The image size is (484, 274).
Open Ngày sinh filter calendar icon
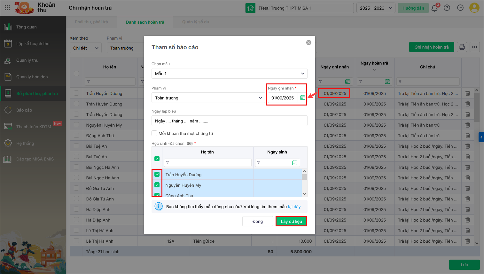[295, 163]
